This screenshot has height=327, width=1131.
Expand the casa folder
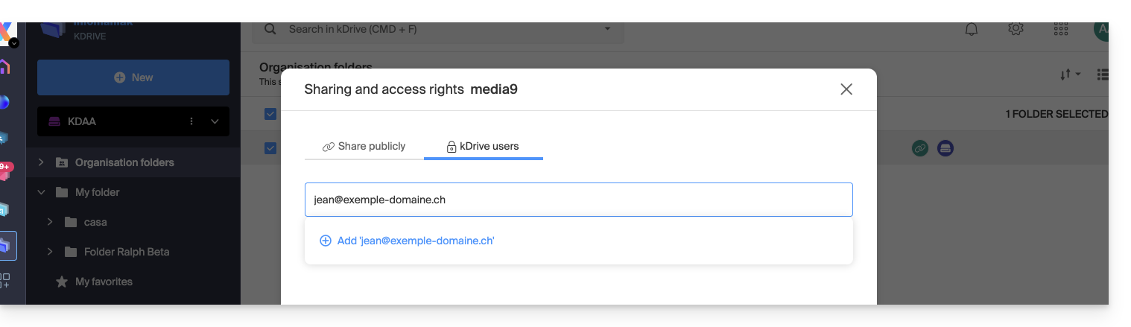50,222
